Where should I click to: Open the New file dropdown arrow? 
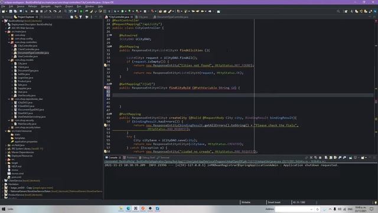coord(6,11)
